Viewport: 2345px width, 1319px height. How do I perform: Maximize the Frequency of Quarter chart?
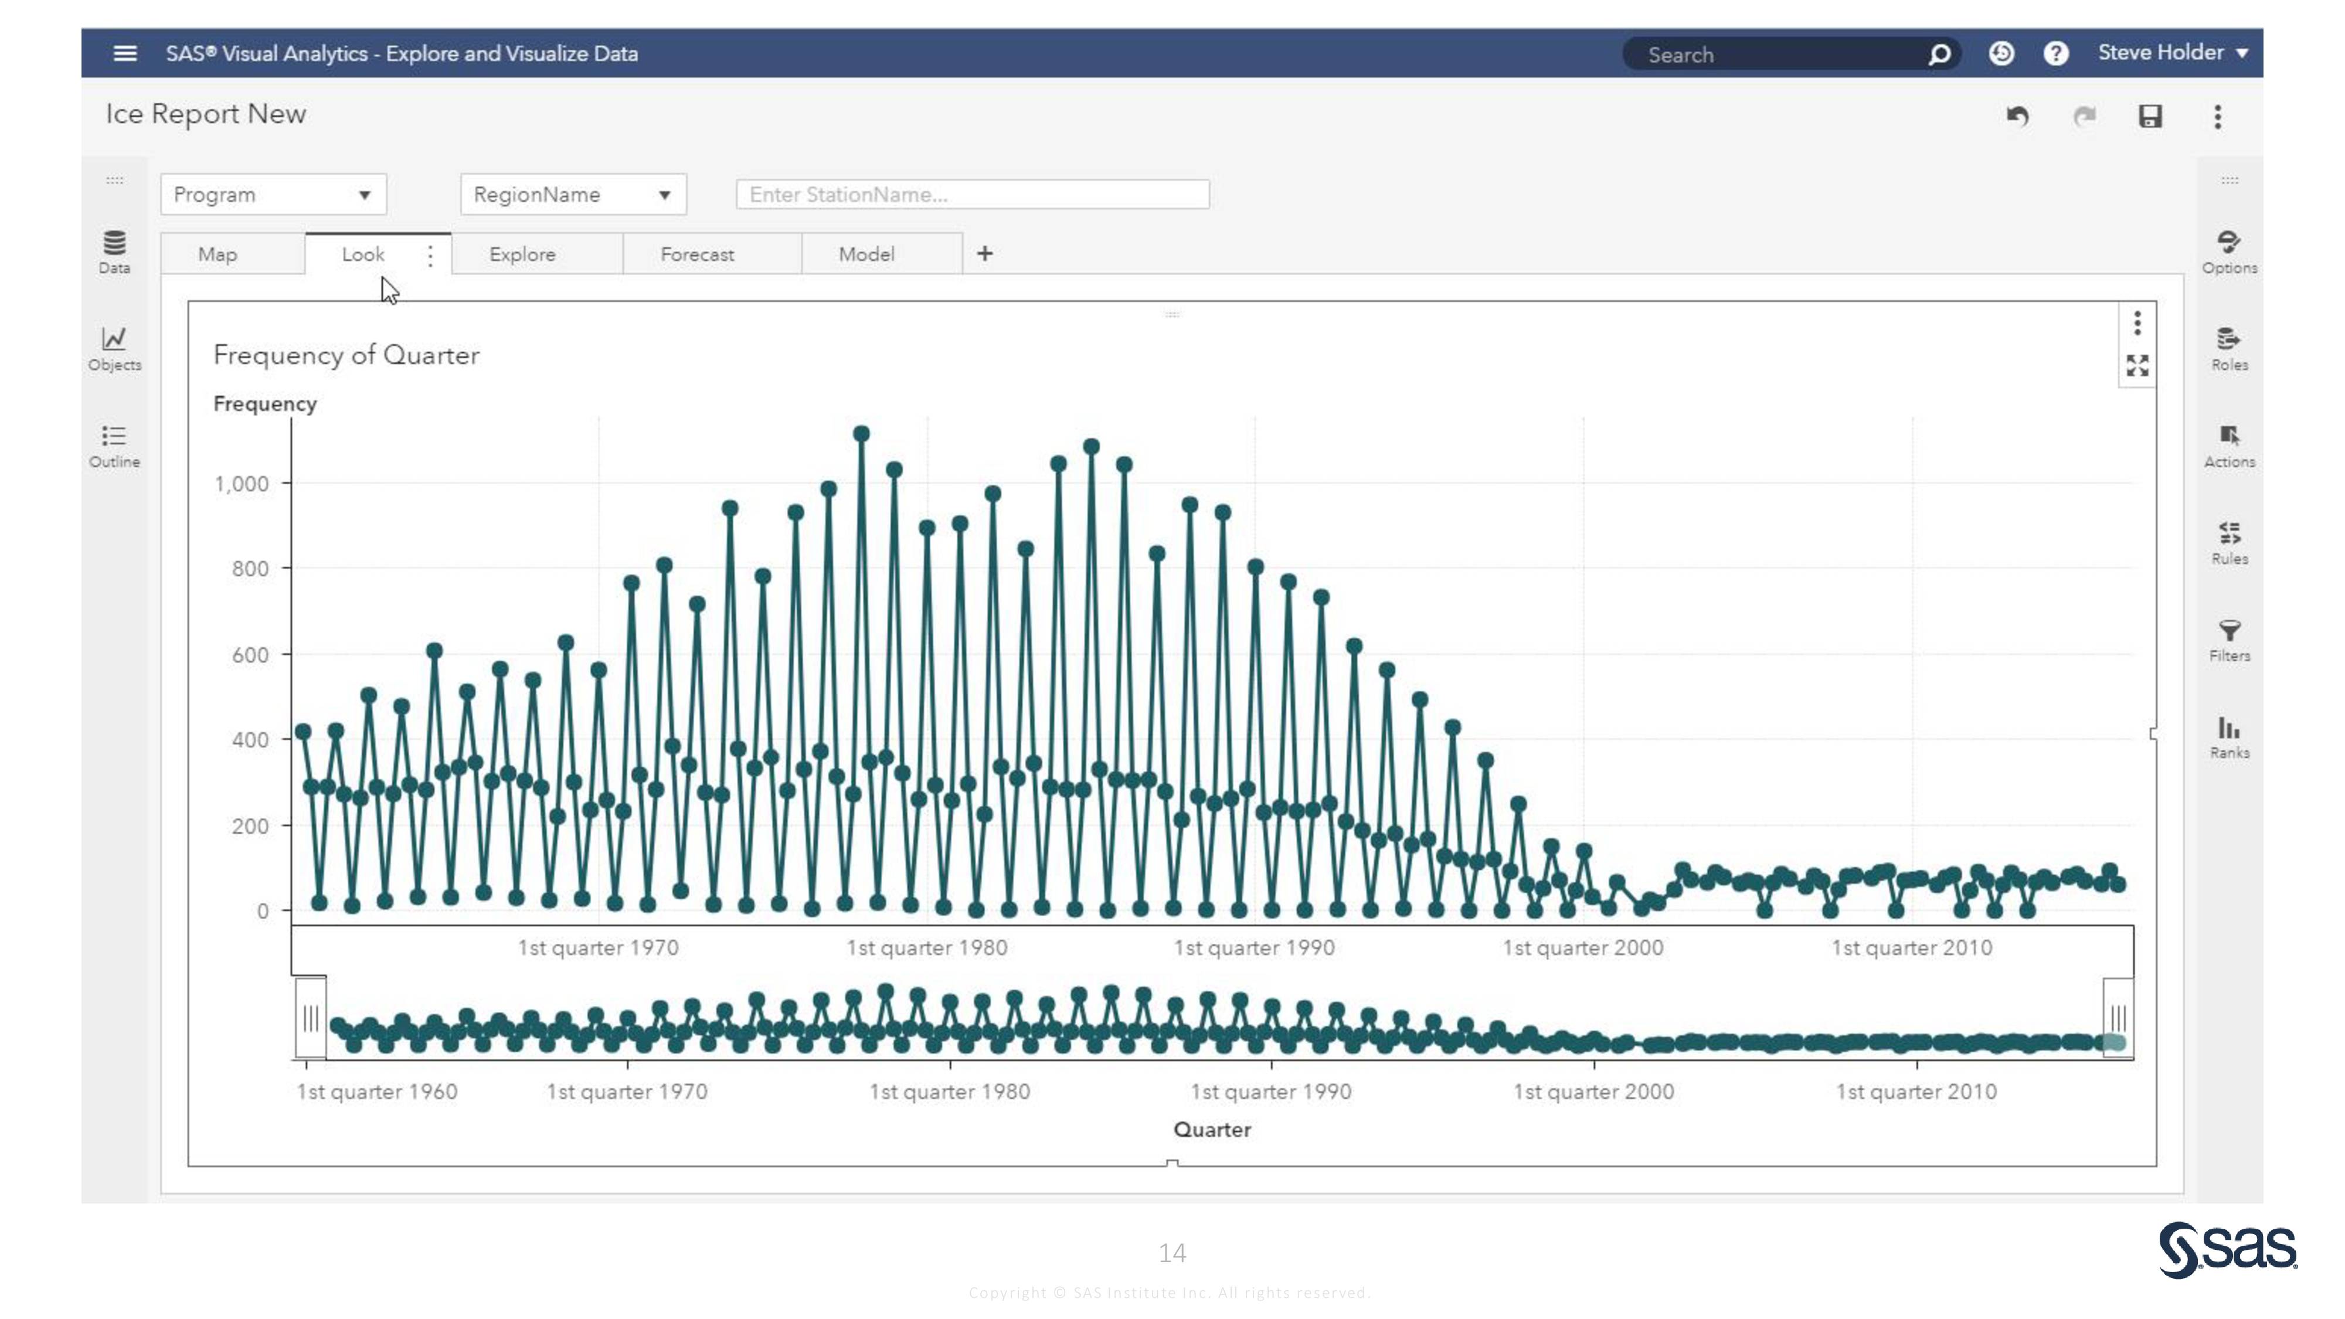point(2137,366)
